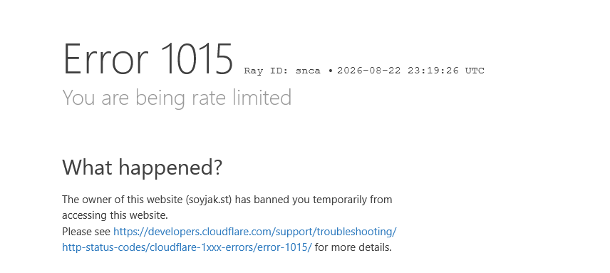Click the "accessing this website." line
The height and width of the screenshot is (273, 610).
click(x=115, y=215)
